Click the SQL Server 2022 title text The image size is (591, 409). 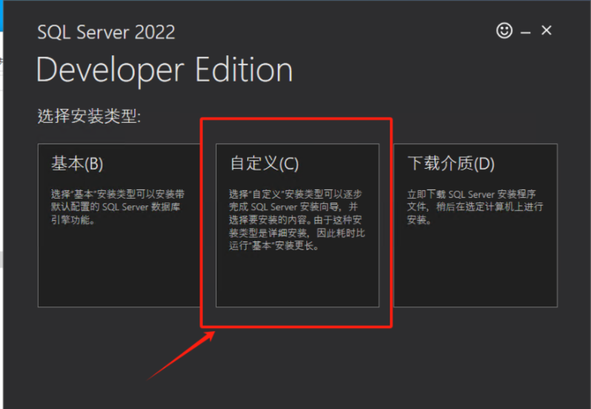point(106,32)
